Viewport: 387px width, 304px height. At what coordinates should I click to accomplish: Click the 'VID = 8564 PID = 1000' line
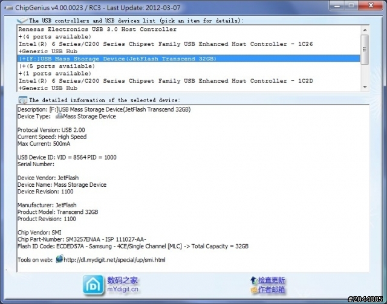coord(67,157)
